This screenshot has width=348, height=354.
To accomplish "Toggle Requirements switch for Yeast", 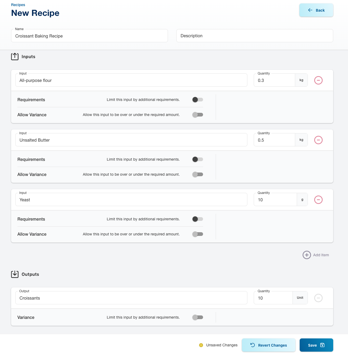I will point(197,219).
